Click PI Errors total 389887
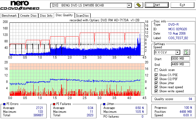196x119 pixels. click(x=38, y=115)
